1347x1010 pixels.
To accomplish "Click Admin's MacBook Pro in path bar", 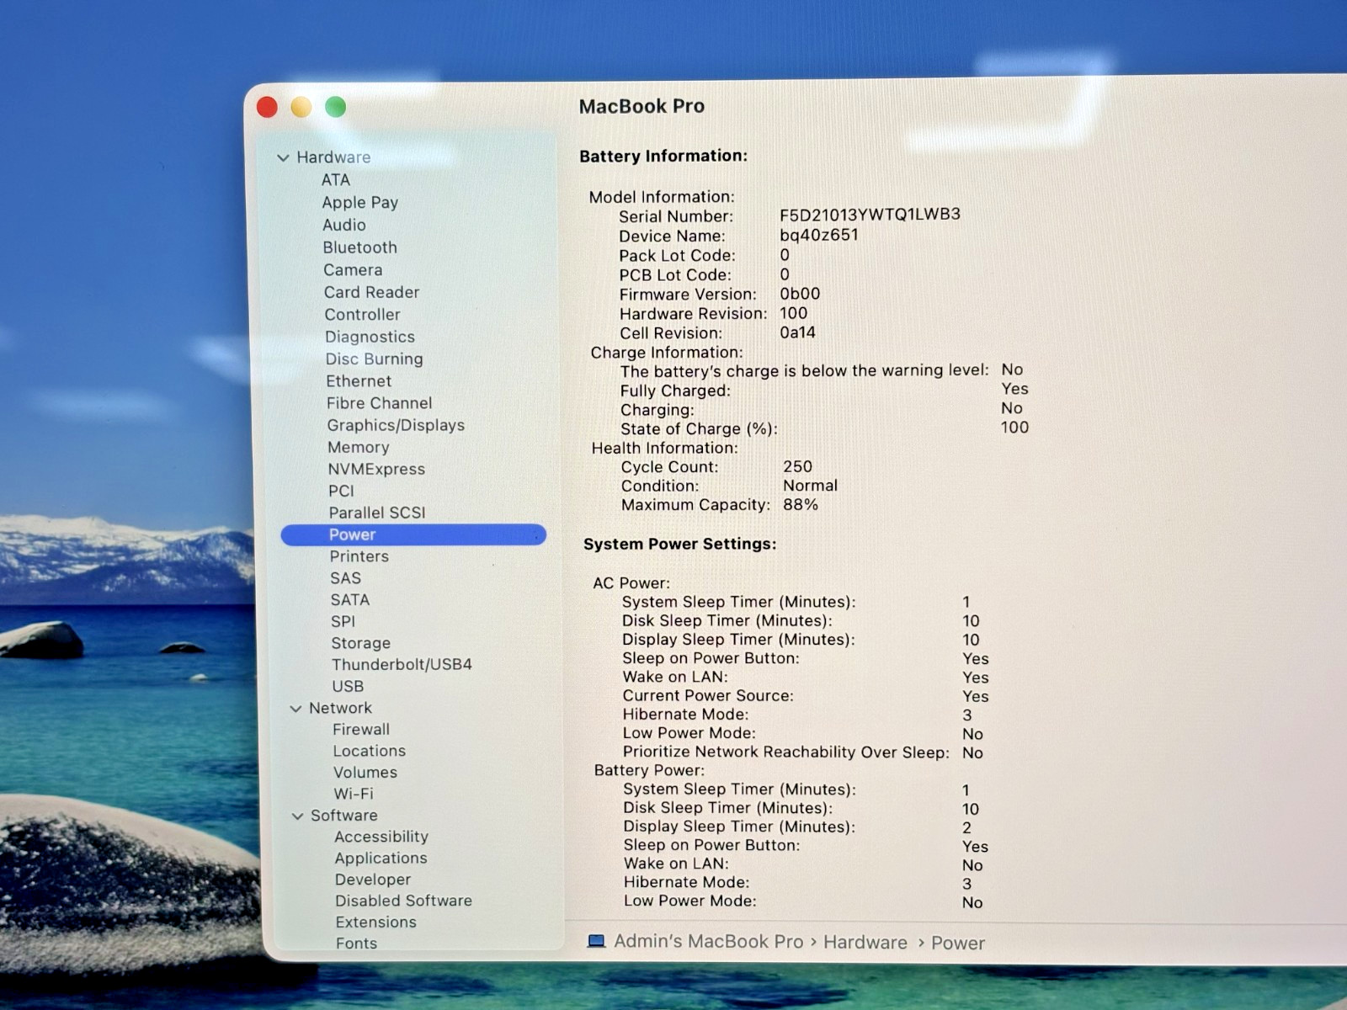I will [x=709, y=941].
